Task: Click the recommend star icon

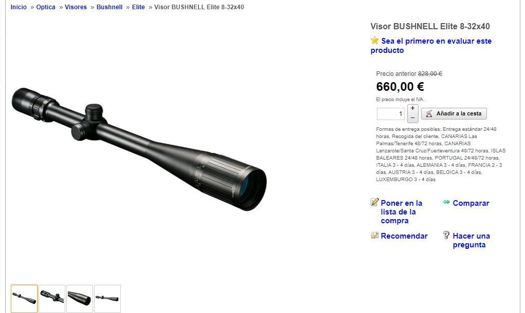Action: 374,236
